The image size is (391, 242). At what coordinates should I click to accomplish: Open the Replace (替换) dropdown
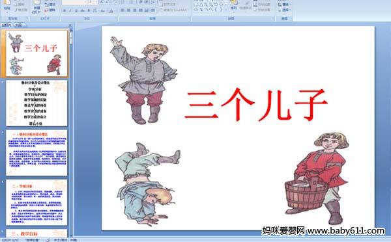[x=285, y=5]
